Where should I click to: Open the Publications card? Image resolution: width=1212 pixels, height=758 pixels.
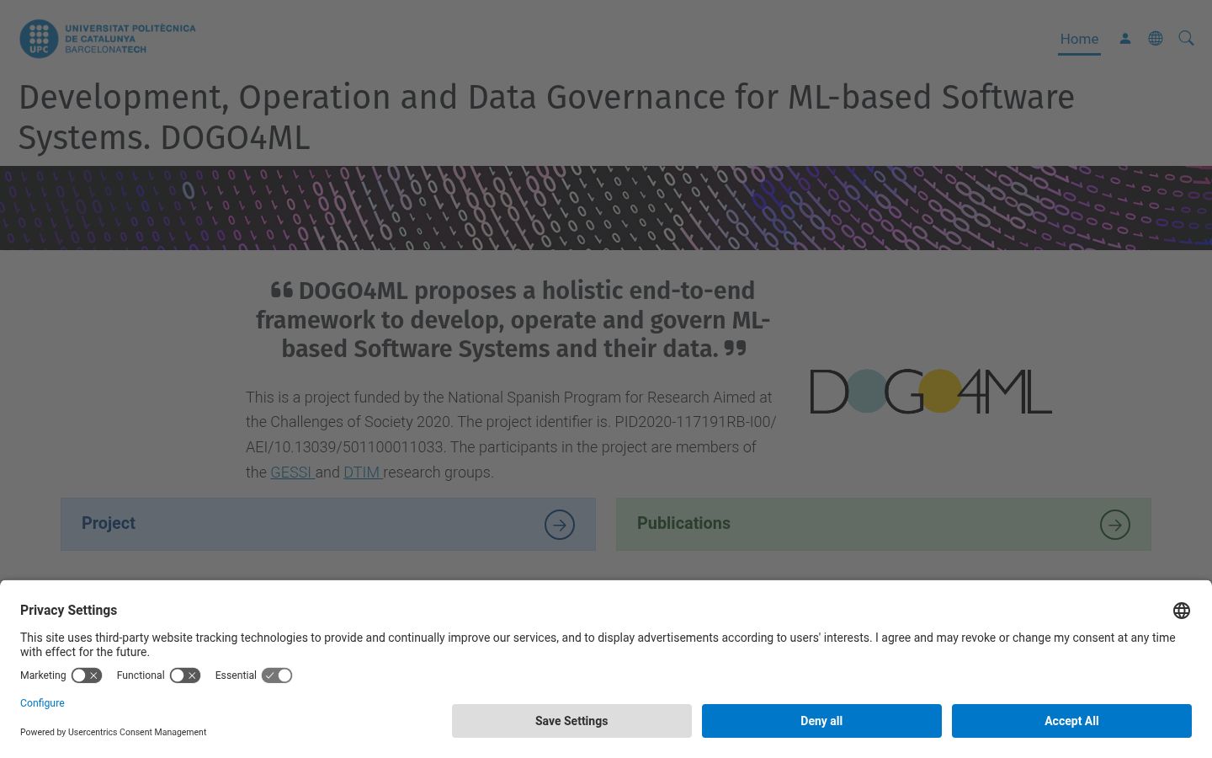click(884, 524)
